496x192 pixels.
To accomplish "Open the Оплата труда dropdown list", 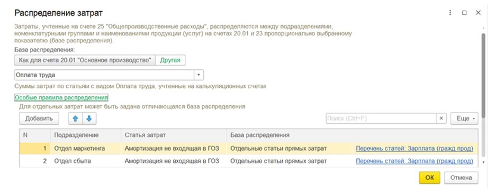I will pyautogui.click(x=199, y=75).
